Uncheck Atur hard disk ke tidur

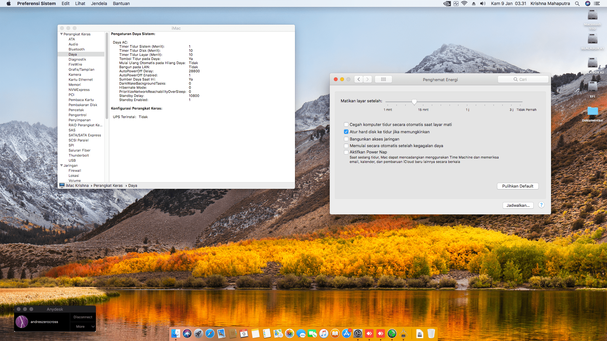[x=346, y=132]
